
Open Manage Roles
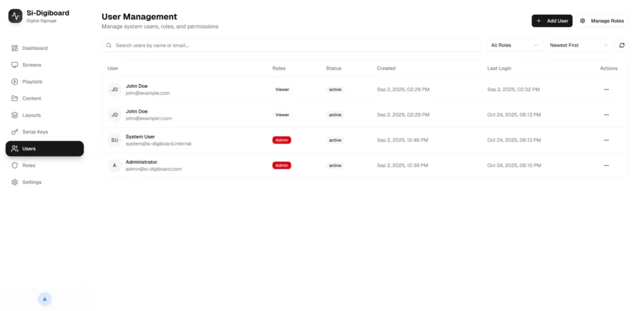[x=602, y=21]
